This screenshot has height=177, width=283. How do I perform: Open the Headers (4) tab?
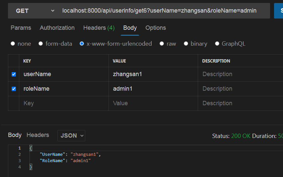click(99, 28)
